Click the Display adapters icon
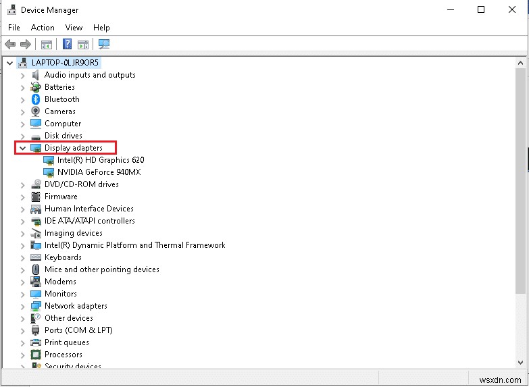Screen dimensions: 529x387 [36, 148]
